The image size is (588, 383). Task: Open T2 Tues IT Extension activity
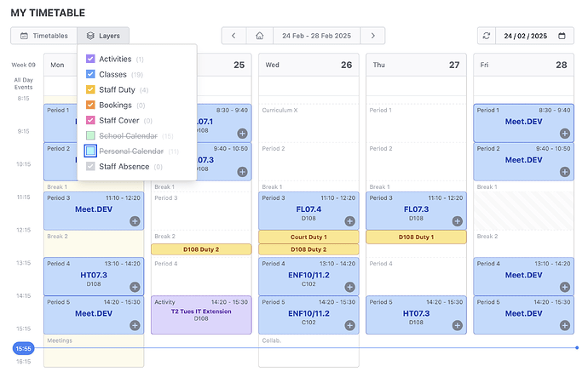[201, 315]
